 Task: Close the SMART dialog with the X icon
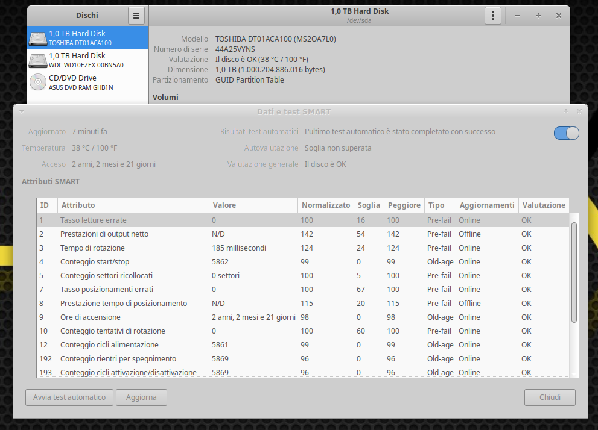579,111
